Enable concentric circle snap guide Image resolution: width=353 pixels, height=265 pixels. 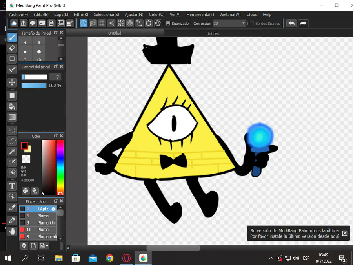[130, 23]
